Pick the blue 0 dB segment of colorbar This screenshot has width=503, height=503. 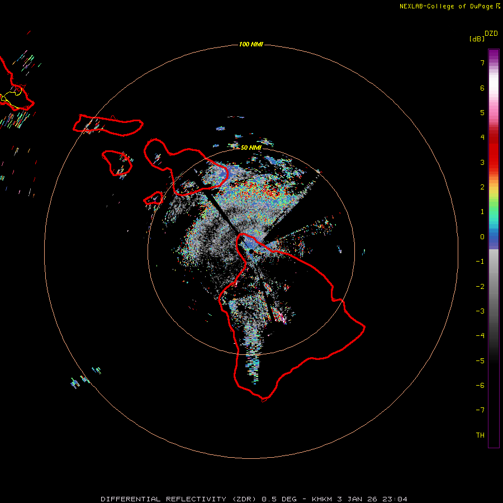(493, 238)
